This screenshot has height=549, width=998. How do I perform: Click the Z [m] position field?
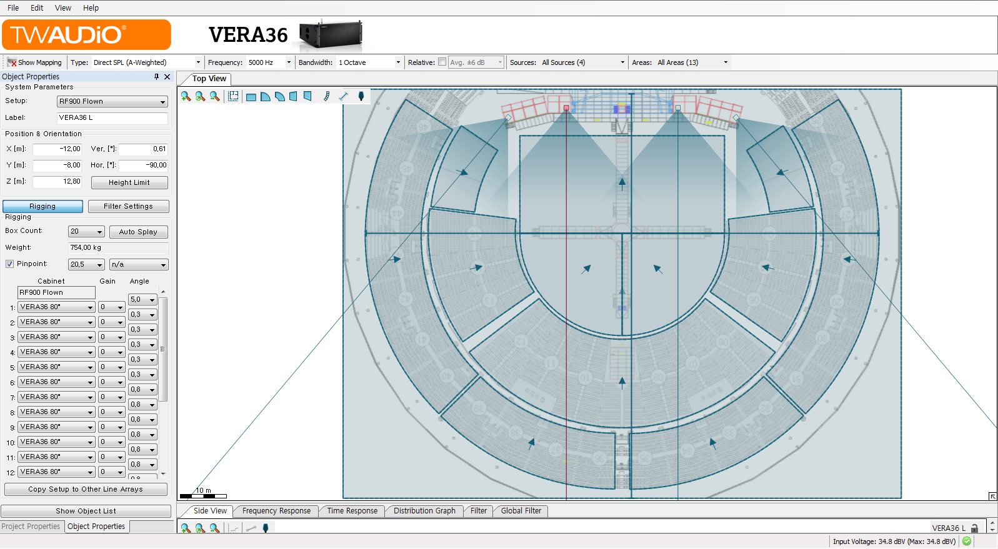tap(57, 182)
